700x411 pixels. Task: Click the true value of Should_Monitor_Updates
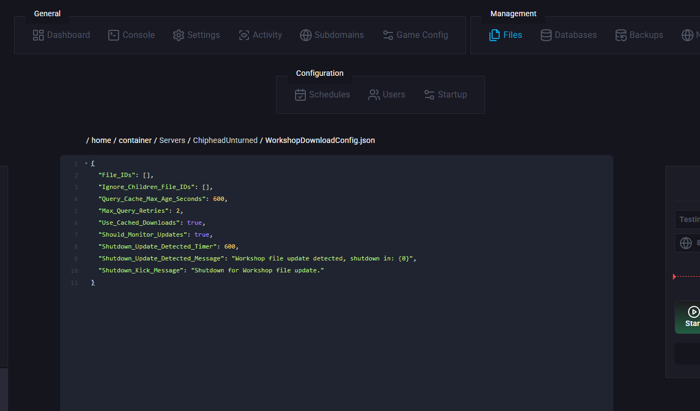point(202,234)
